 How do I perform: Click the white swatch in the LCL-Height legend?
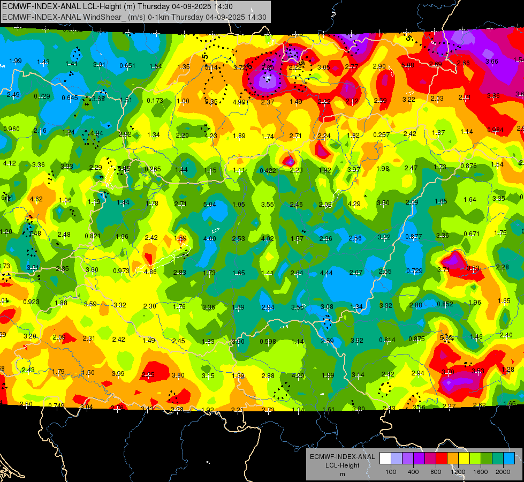385,458
